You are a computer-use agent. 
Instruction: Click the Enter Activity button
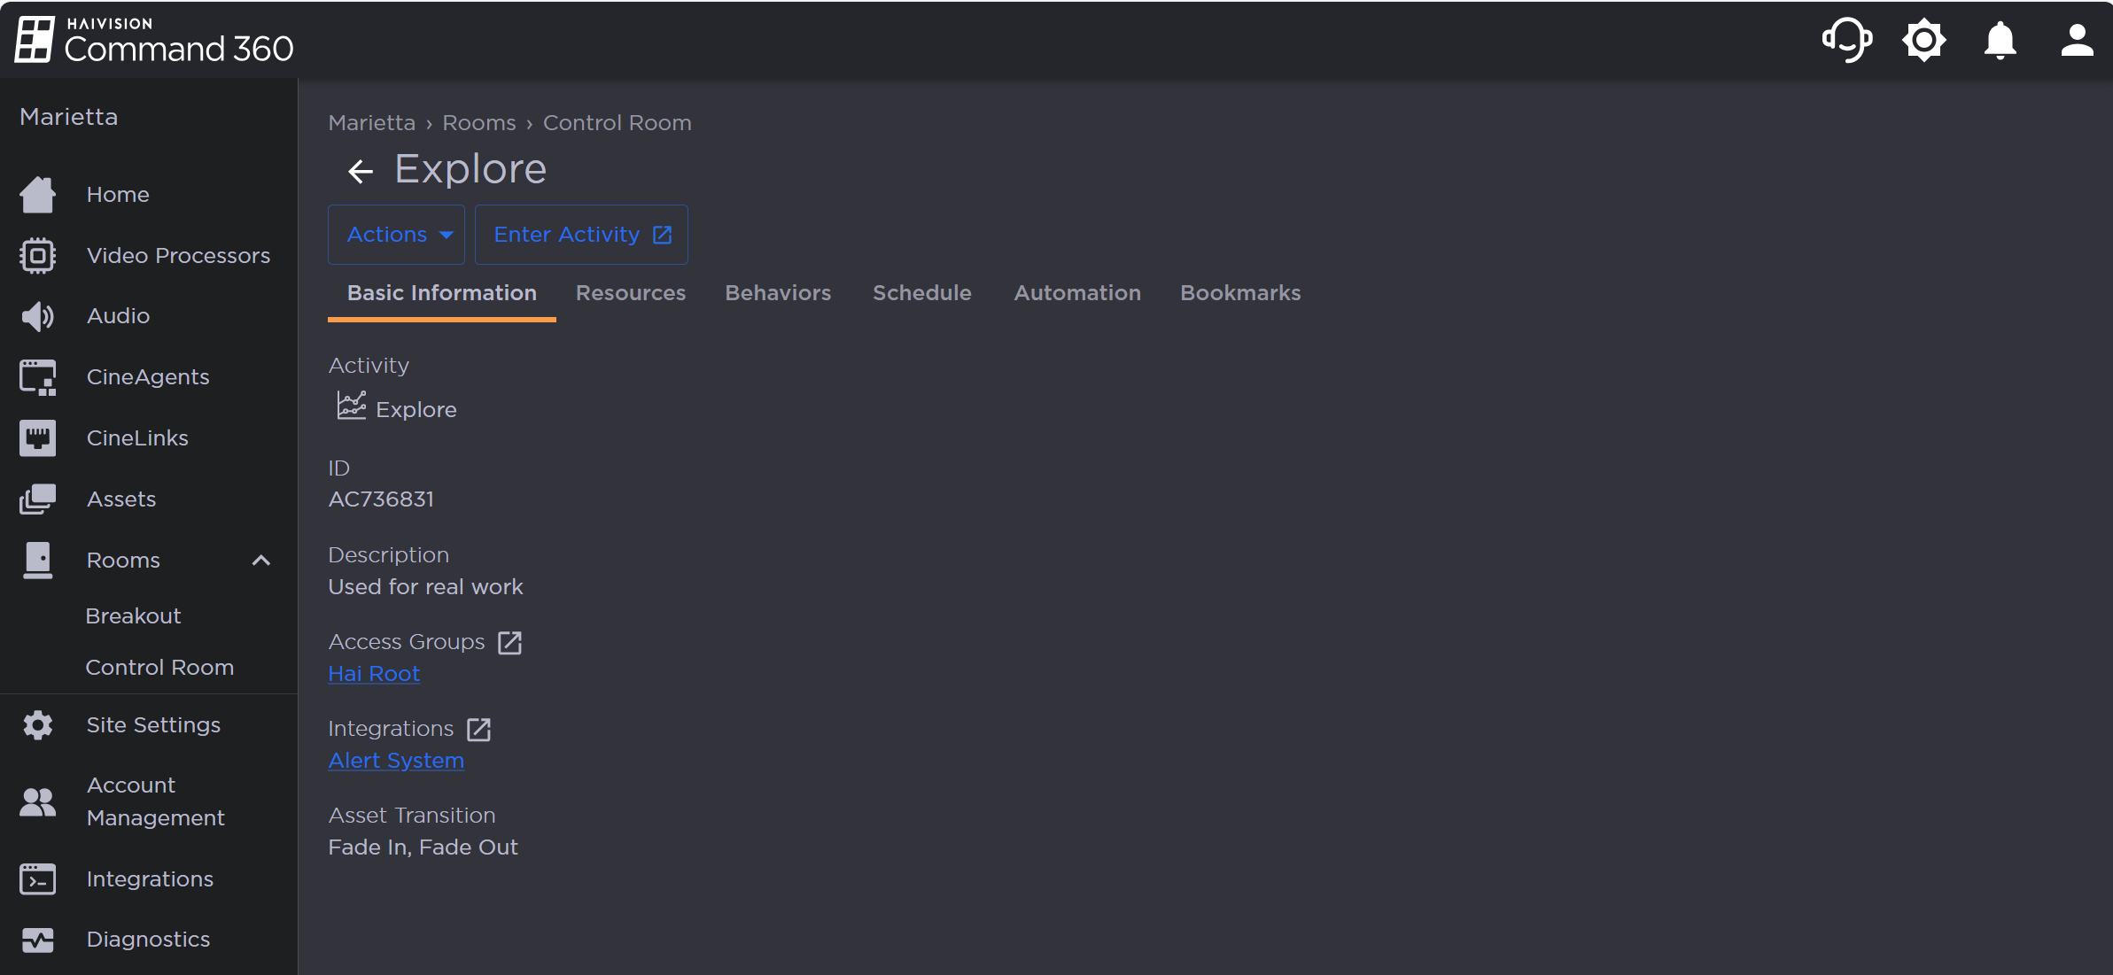click(x=581, y=235)
